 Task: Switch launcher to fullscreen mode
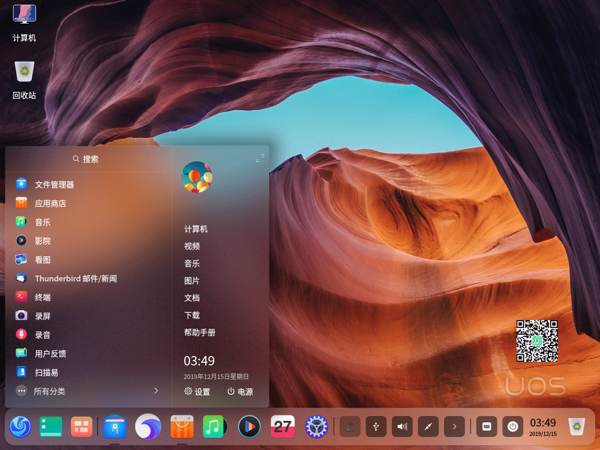click(x=260, y=158)
